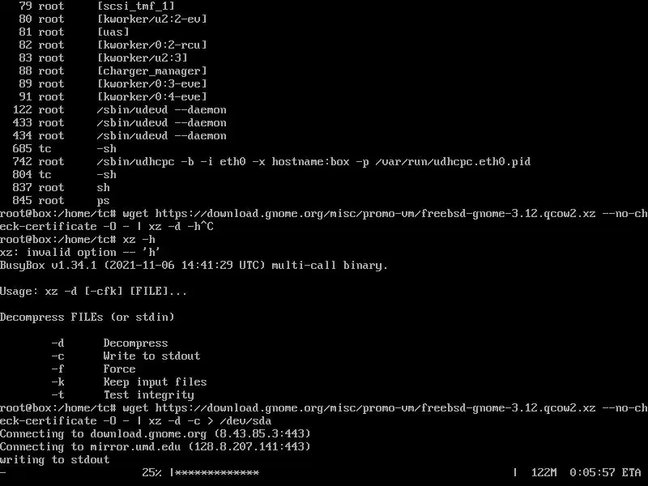This screenshot has width=648, height=486.
Task: Click the 'root@box:/home/tc# xz -h' prompt line
Action: 78,239
